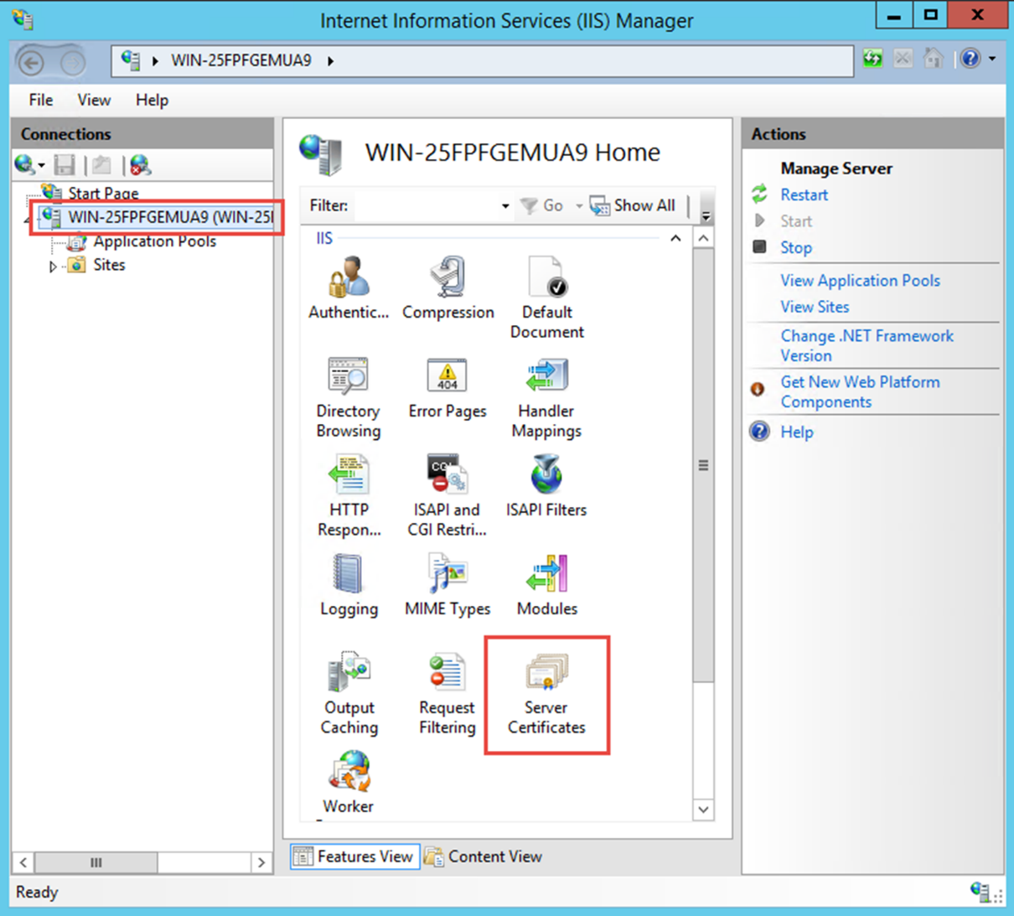Open the Server Certificates feature
The width and height of the screenshot is (1014, 916).
pyautogui.click(x=546, y=694)
